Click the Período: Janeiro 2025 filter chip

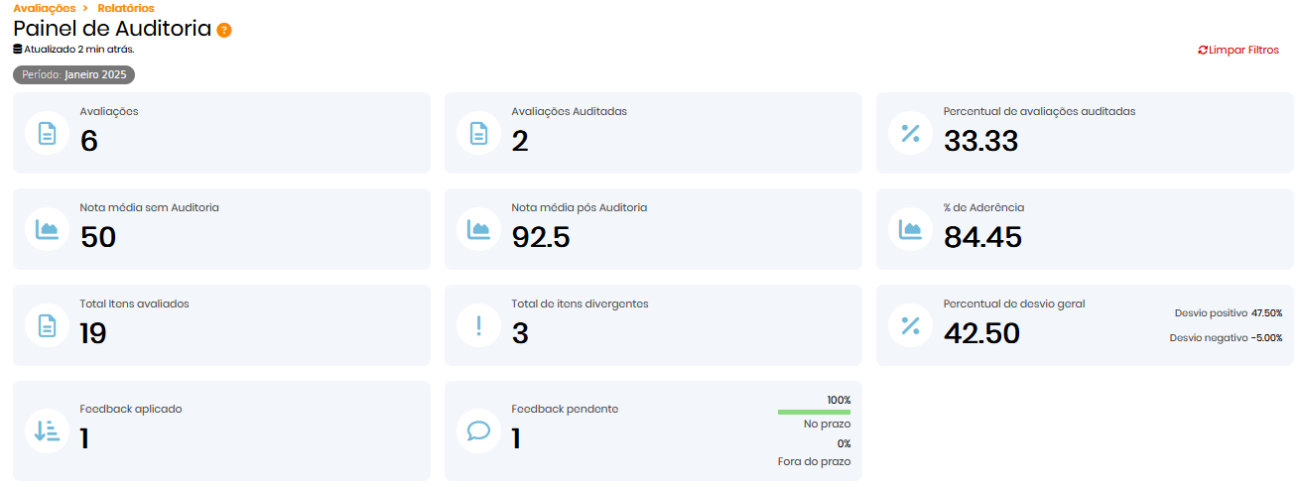click(73, 74)
